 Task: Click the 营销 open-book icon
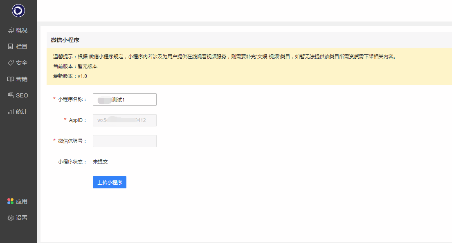pos(10,79)
